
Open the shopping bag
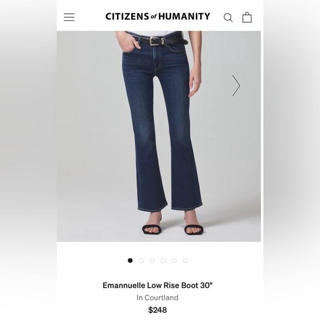click(247, 17)
